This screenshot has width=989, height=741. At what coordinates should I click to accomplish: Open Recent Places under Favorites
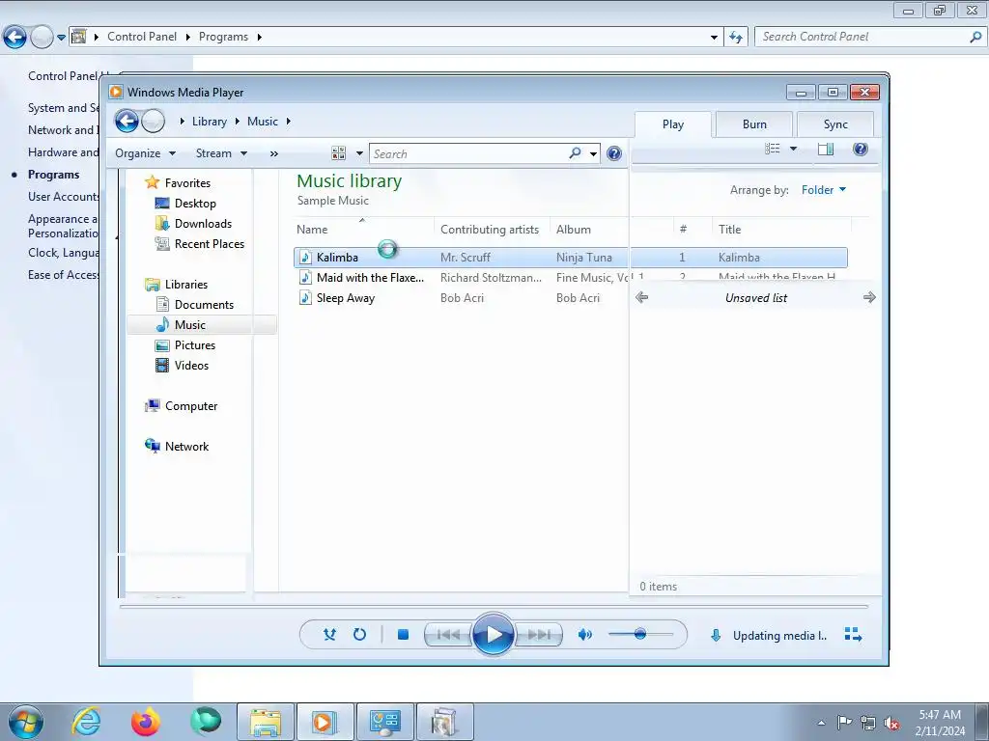pos(210,244)
